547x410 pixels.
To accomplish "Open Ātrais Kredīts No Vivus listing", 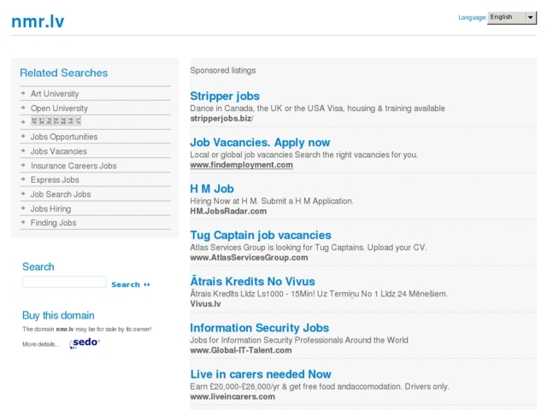I will (x=253, y=281).
